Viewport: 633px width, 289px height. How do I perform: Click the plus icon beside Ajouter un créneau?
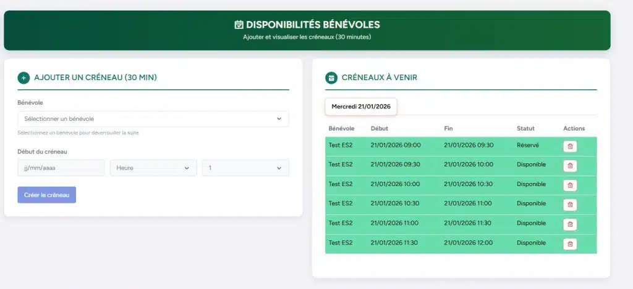click(24, 78)
